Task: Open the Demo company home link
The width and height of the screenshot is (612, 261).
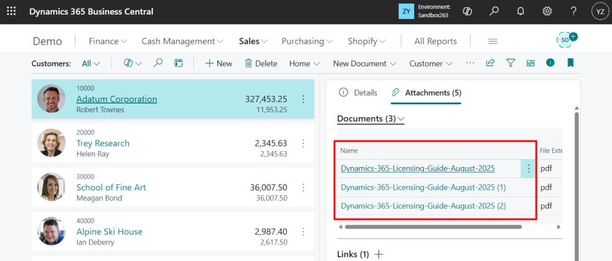Action: [x=47, y=41]
